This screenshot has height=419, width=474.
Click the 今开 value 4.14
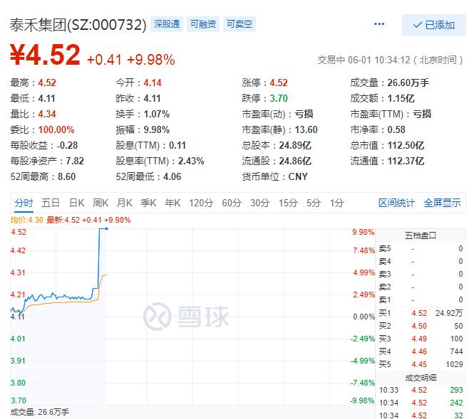[x=153, y=83]
